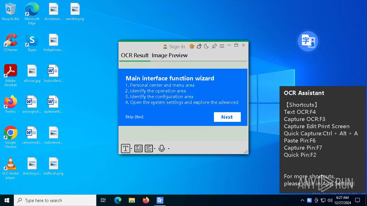367x206 pixels.
Task: Click the Meet Now camera tray icon
Action: 316,200
